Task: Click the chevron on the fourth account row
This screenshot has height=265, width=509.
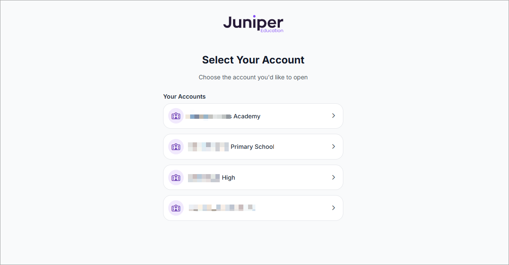Action: click(333, 208)
